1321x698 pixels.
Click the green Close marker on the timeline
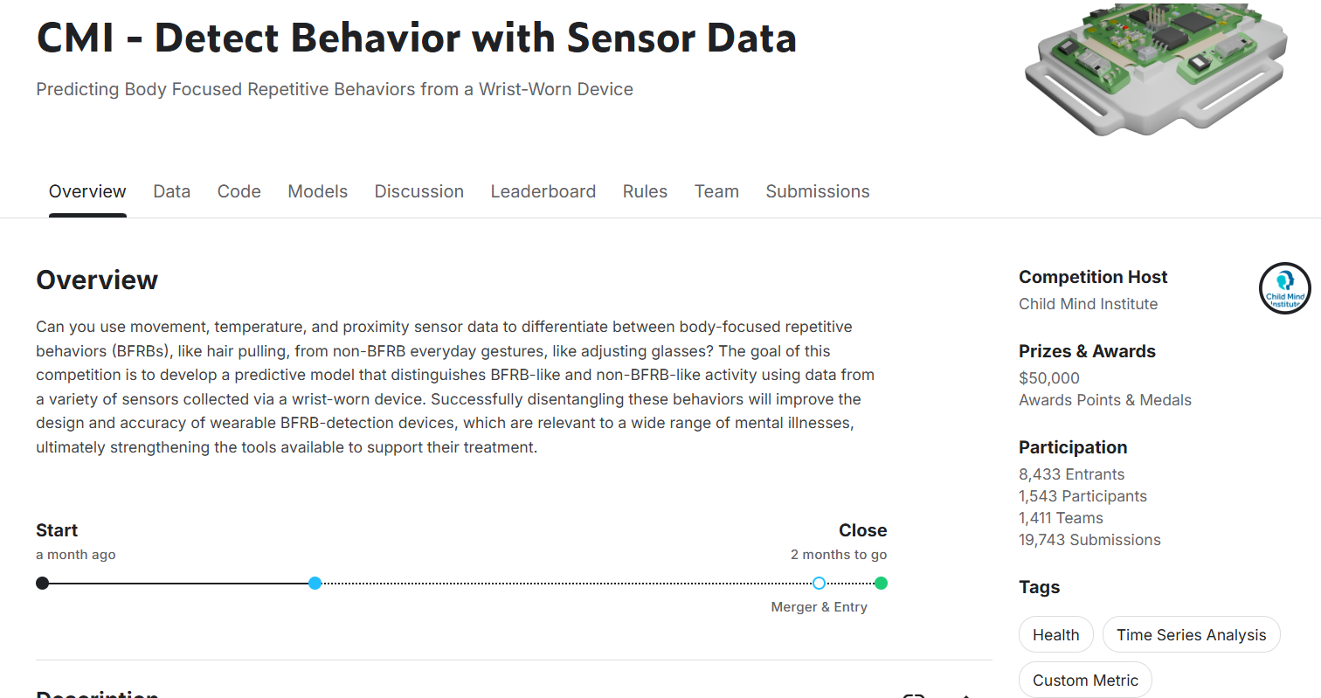[882, 583]
